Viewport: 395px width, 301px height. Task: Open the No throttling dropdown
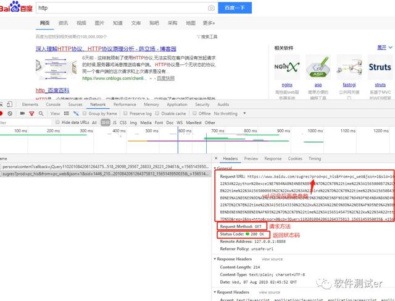(230, 114)
